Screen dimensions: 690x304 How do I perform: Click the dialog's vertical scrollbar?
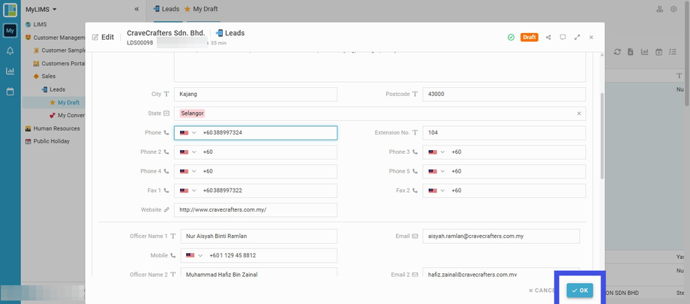click(601, 135)
